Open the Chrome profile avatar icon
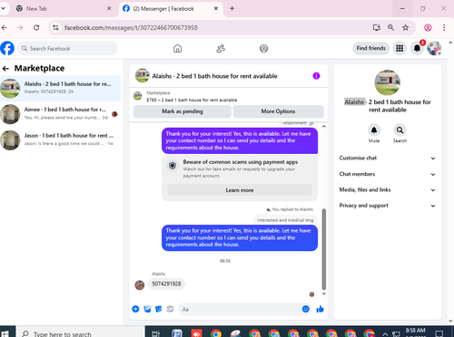The image size is (454, 337). click(428, 27)
